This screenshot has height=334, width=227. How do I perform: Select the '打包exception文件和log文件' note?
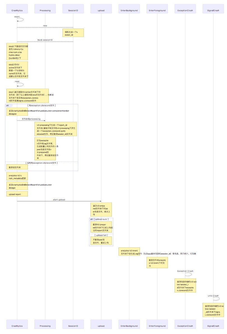click(x=45, y=149)
